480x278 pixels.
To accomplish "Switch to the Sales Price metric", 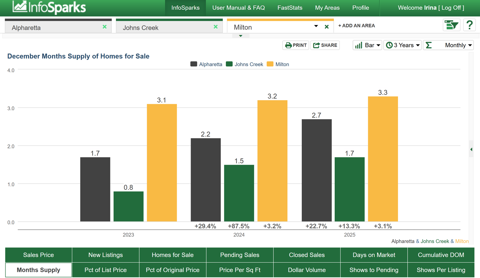I will tap(38, 255).
